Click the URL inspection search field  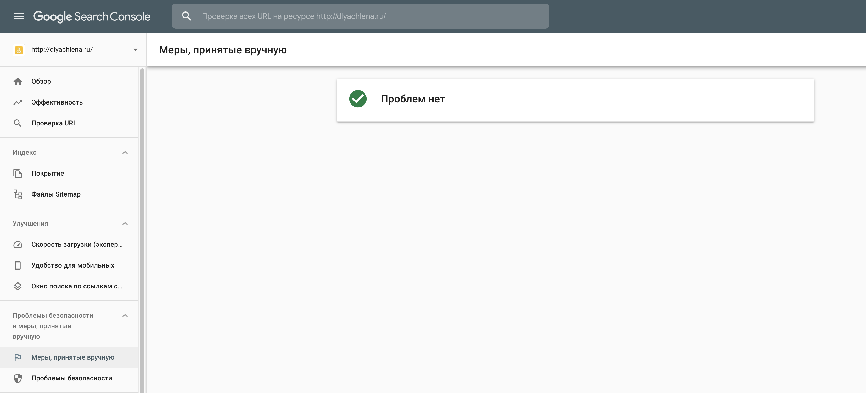(370, 16)
